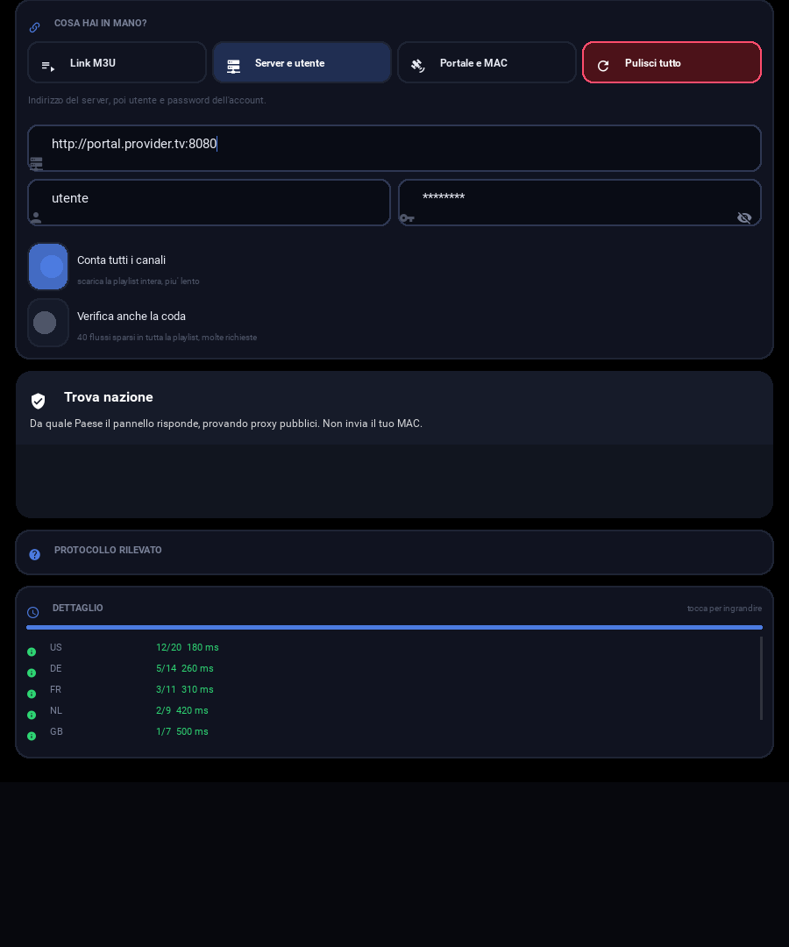Click the green info icon for DE
Screen dimensions: 789x947
pyautogui.click(x=32, y=673)
